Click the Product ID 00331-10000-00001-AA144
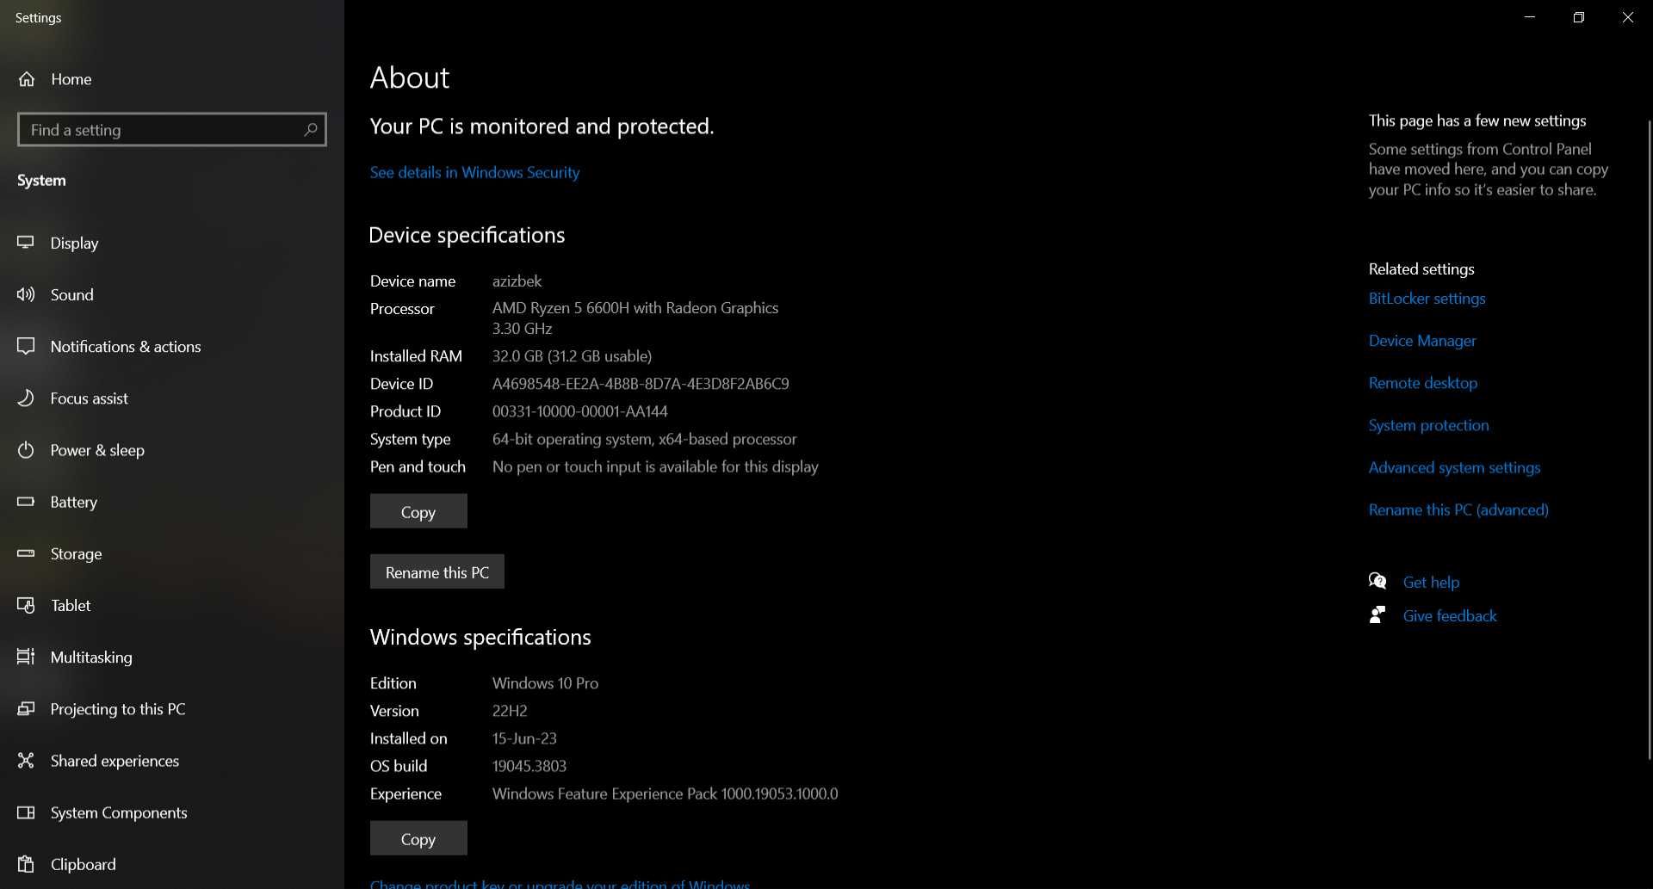 coord(579,411)
